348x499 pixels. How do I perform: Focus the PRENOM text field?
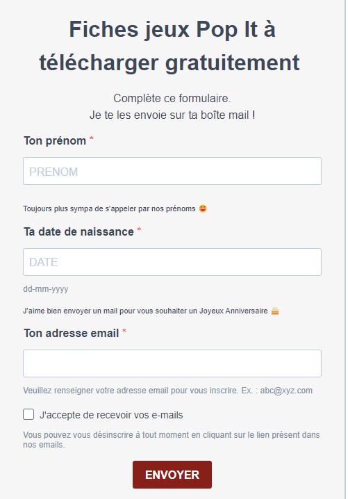click(x=172, y=171)
